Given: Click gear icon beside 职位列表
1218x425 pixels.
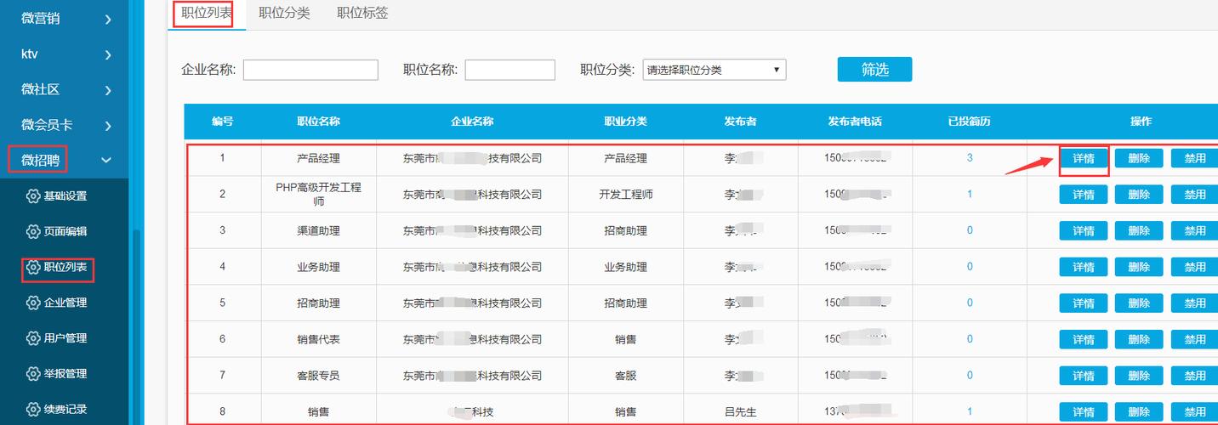Looking at the screenshot, I should (33, 268).
